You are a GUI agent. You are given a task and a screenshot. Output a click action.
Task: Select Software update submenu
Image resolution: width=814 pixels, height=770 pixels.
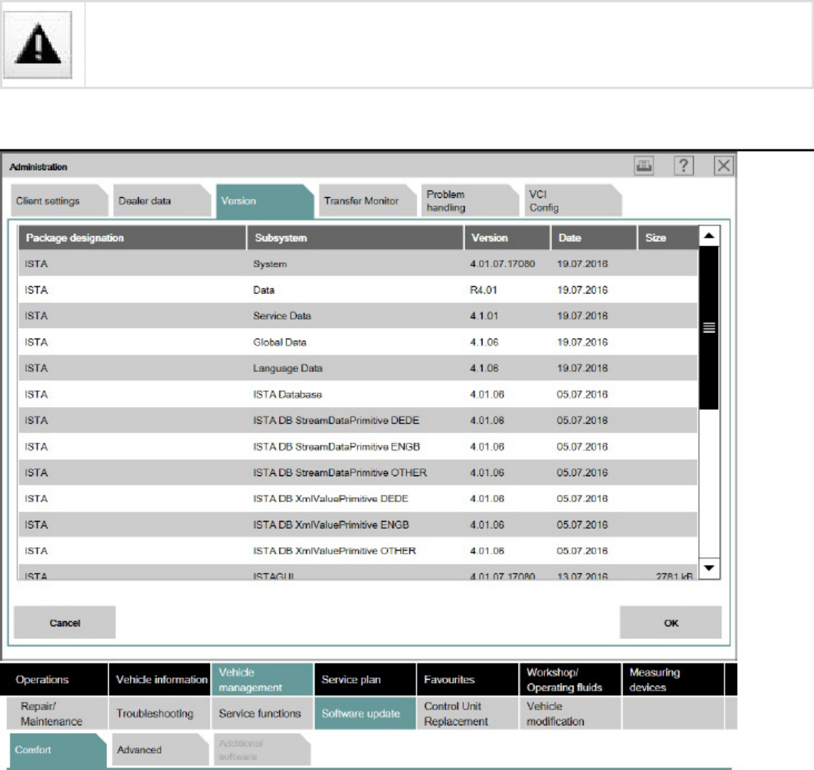click(x=365, y=713)
